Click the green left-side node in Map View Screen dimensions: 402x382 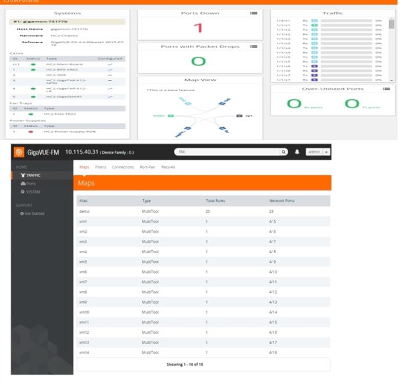click(171, 116)
